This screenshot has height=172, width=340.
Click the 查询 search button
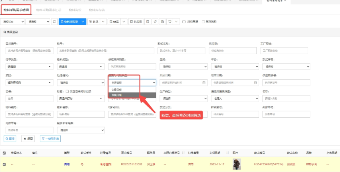coord(10,139)
